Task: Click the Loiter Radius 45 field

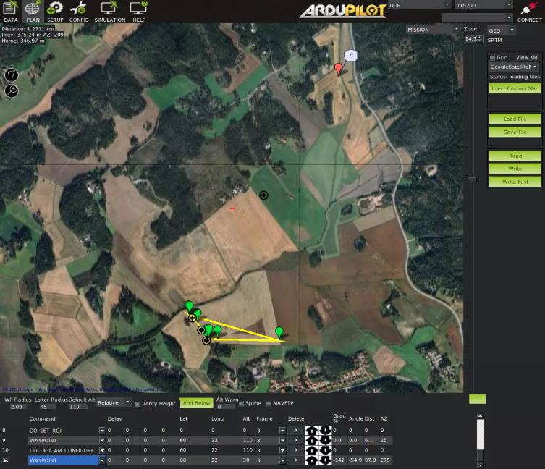Action: 48,407
